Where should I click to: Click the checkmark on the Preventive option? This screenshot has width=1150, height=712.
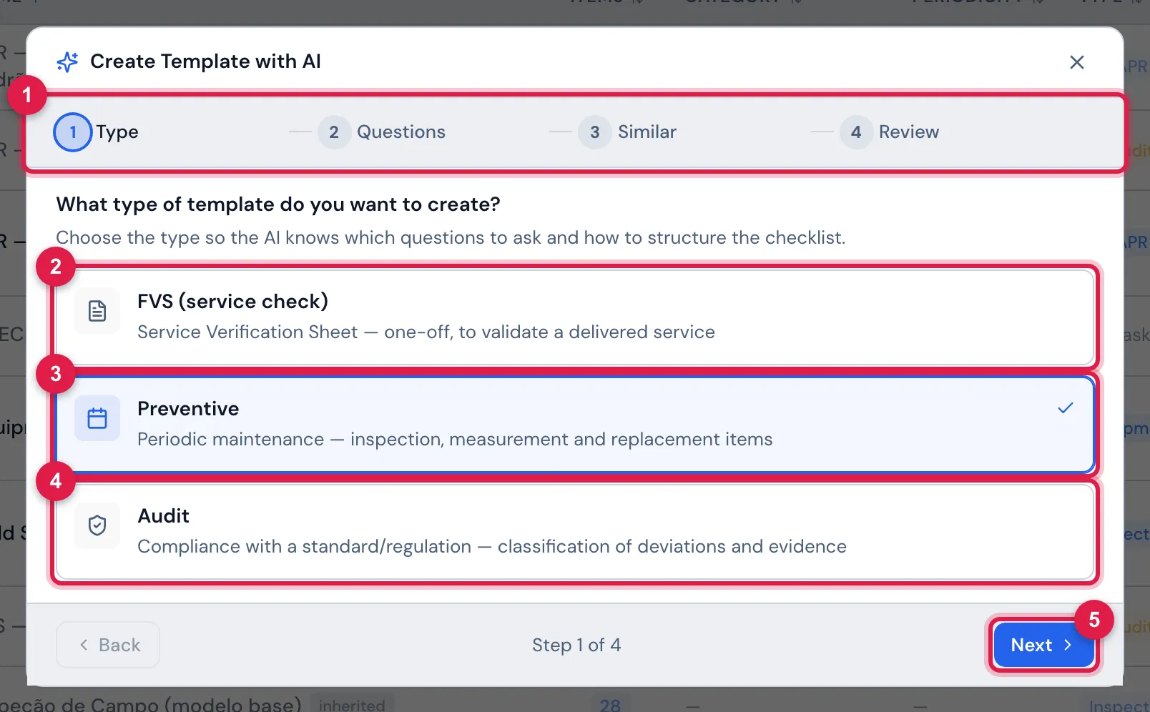1065,408
